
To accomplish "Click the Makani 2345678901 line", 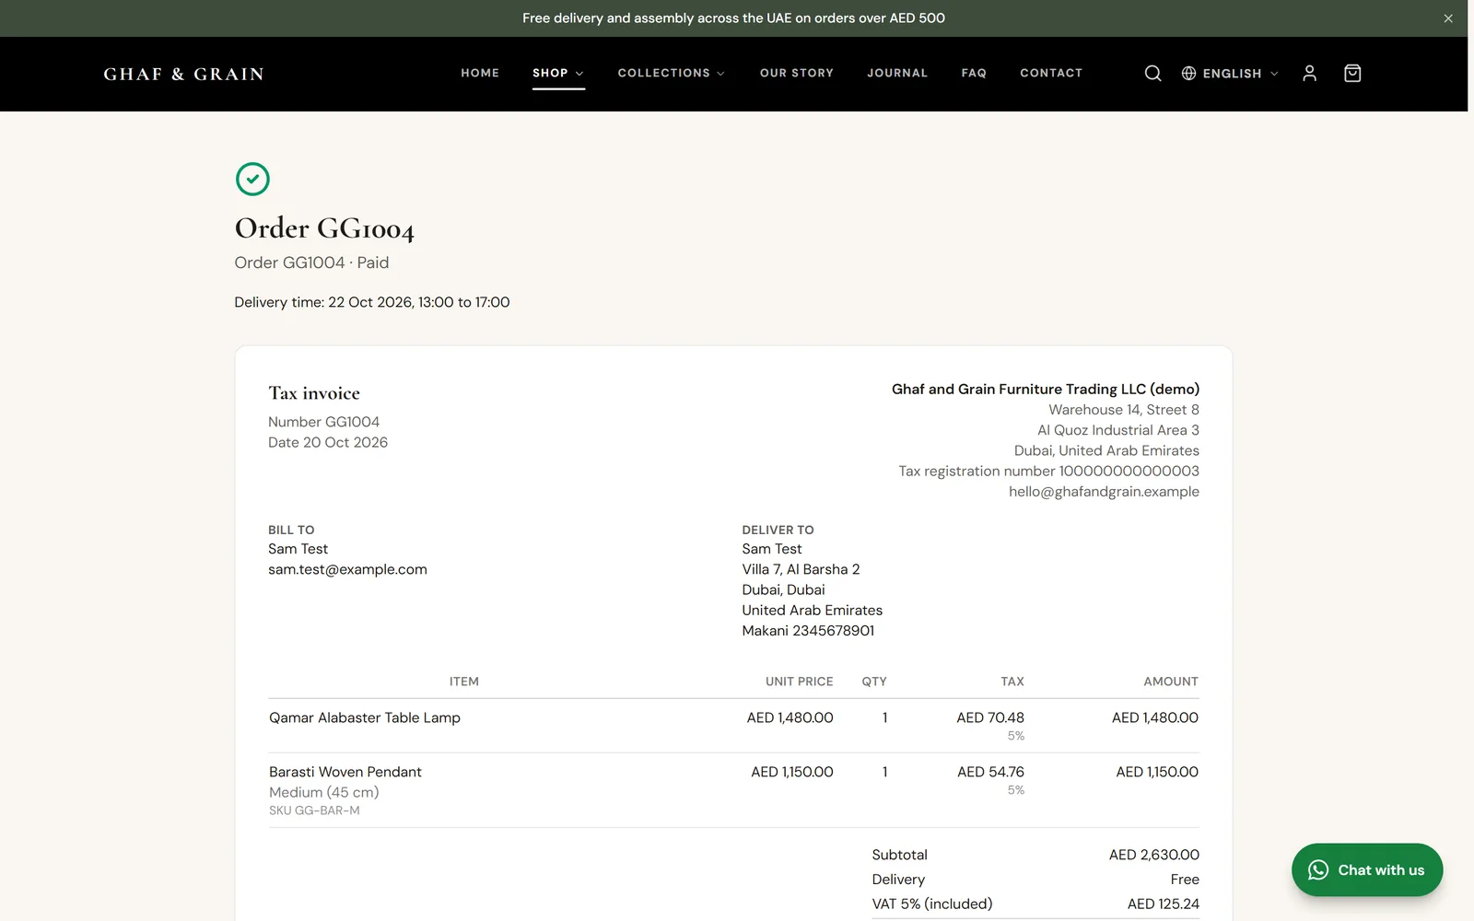I will point(808,631).
